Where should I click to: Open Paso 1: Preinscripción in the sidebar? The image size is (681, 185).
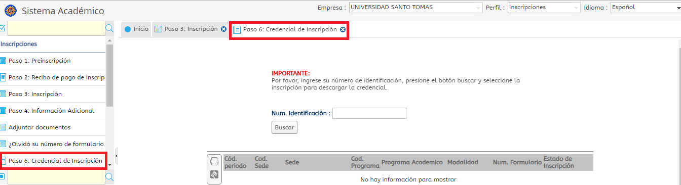pyautogui.click(x=53, y=61)
